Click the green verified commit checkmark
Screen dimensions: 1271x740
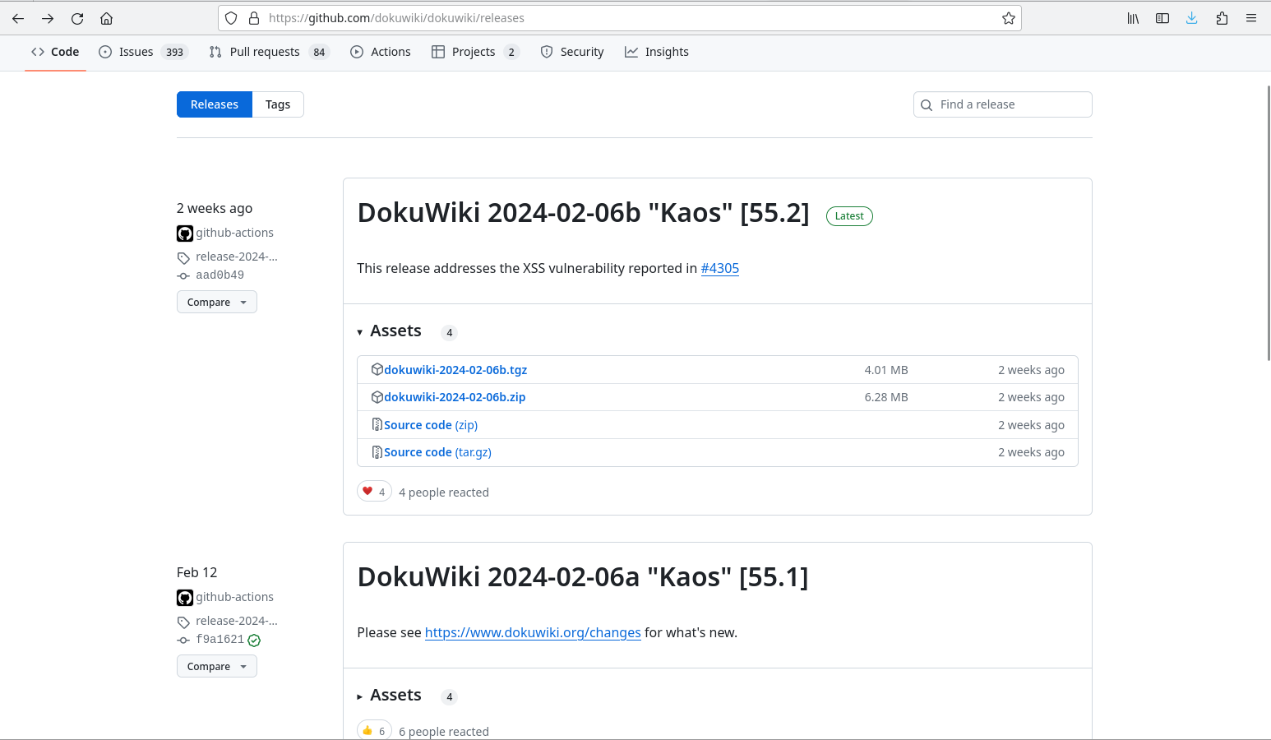coord(254,641)
